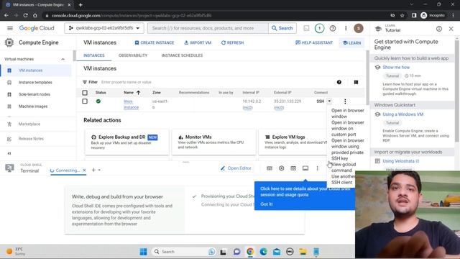Click the SSH connect button
The width and height of the screenshot is (460, 259).
point(321,101)
